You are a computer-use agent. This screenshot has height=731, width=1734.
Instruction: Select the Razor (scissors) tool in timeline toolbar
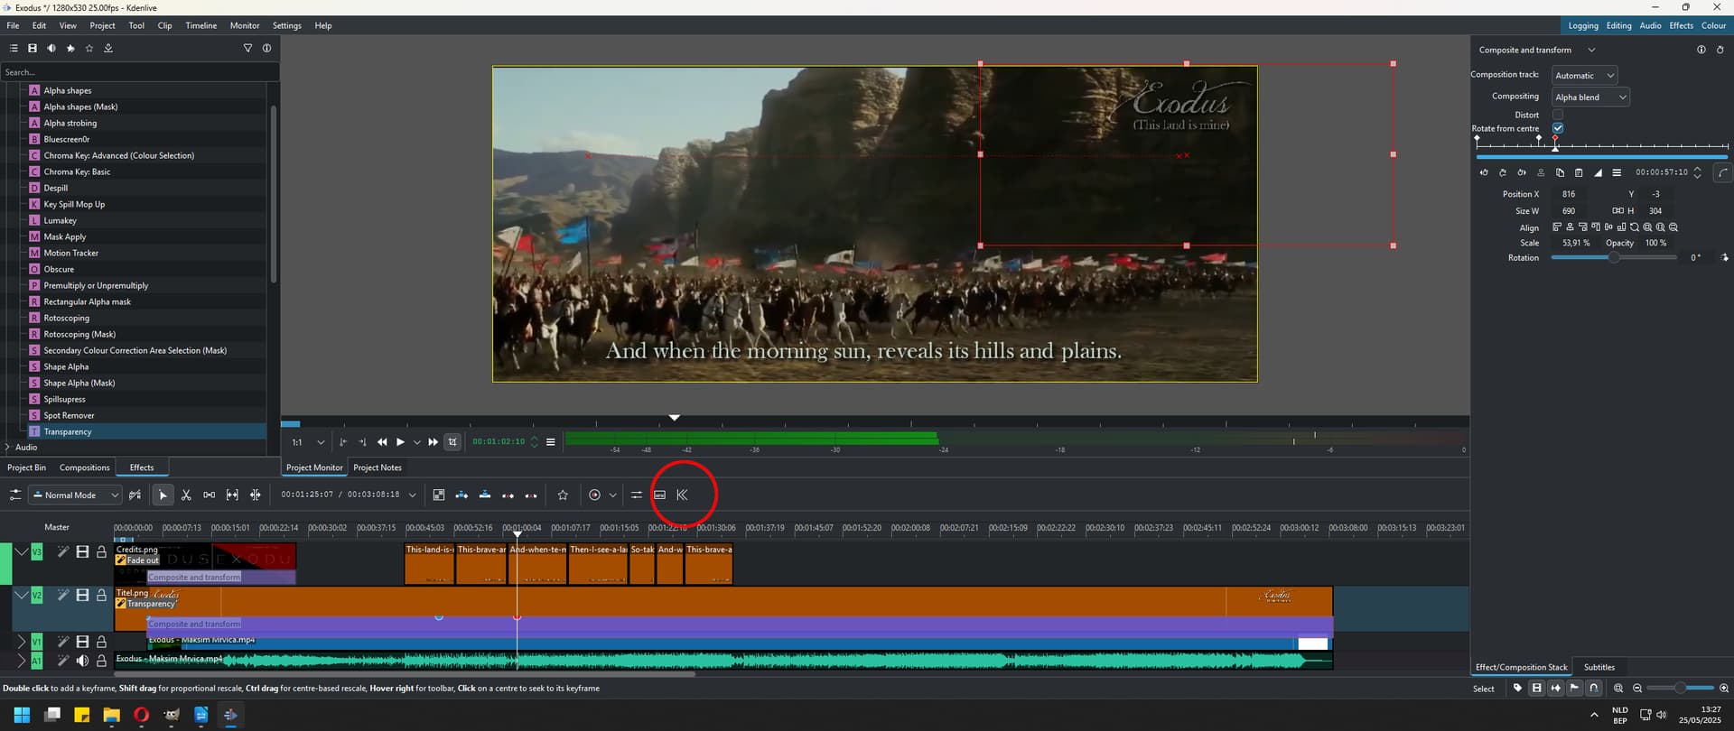coord(186,495)
